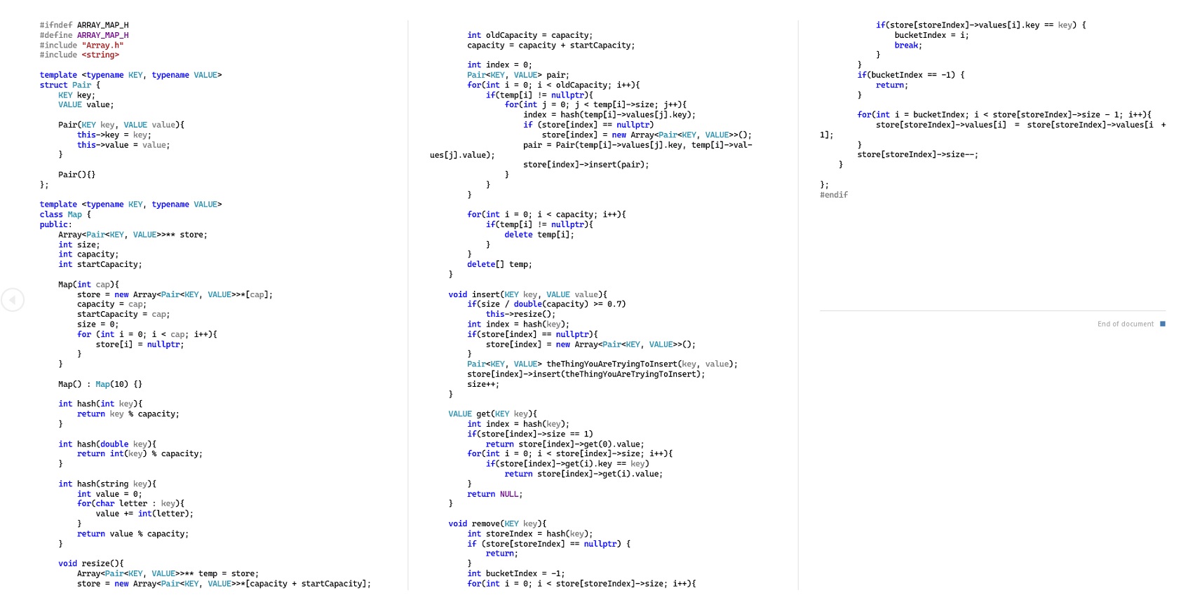Click the 'int capacity;' member line
The height and width of the screenshot is (616, 1188).
tap(88, 254)
